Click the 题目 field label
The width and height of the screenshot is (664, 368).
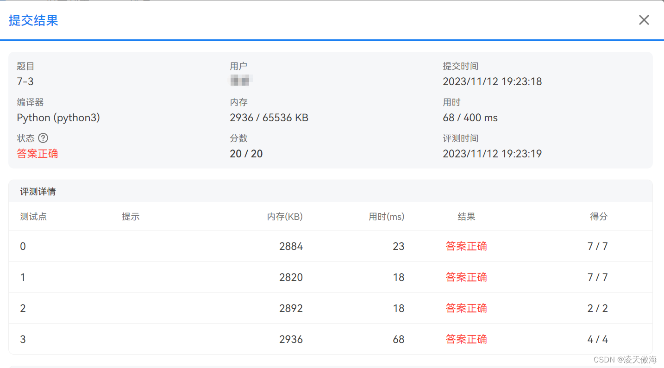(25, 66)
